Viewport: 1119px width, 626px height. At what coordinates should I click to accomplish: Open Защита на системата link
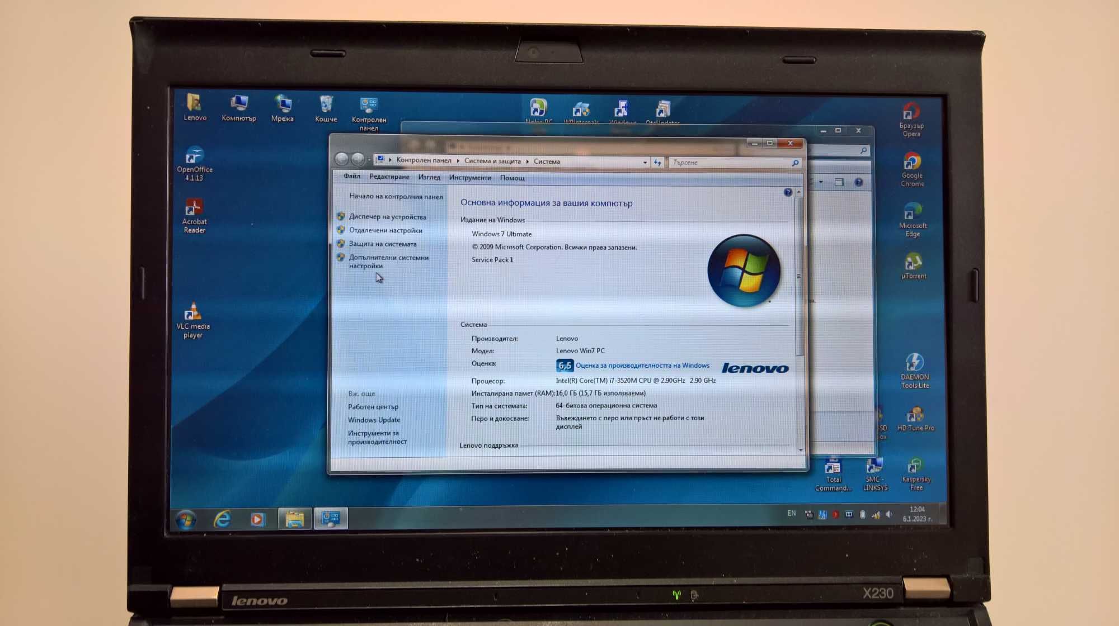coord(383,244)
